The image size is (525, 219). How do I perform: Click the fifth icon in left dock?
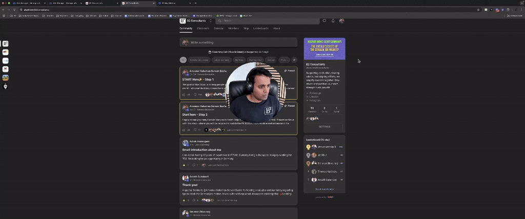[5, 78]
